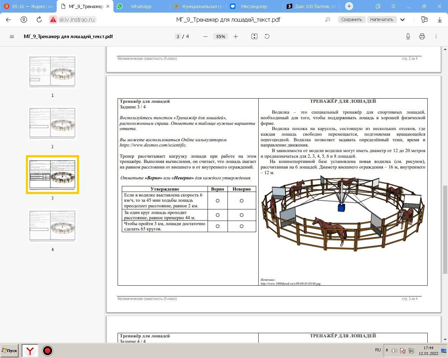The height and width of the screenshot is (358, 448).
Task: Rotate the document using rotate icon
Action: [x=267, y=36]
